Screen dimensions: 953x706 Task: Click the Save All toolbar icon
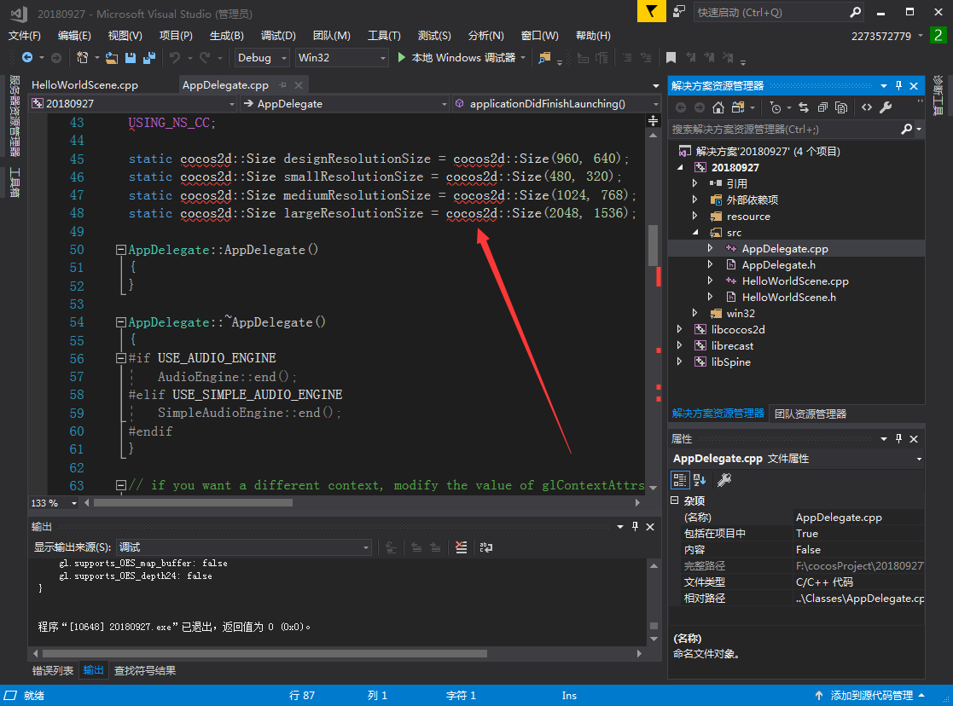click(x=149, y=58)
